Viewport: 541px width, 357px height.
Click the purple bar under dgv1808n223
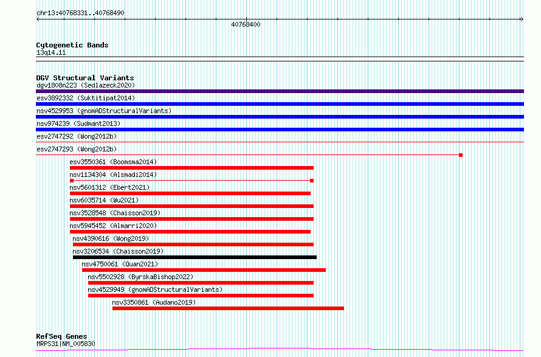280,91
